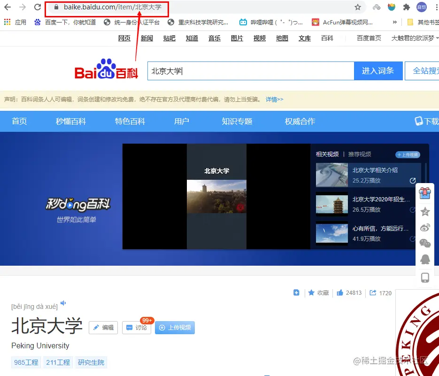Click the 进入词条 button

tap(378, 71)
